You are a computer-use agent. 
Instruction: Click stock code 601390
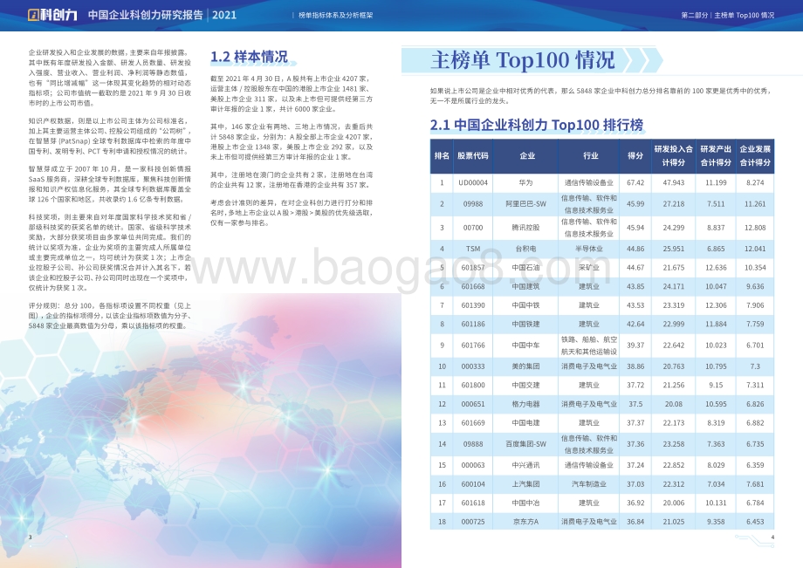click(x=473, y=305)
